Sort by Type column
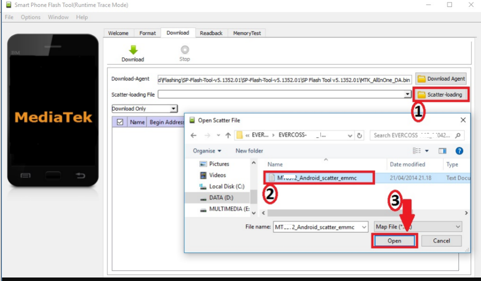This screenshot has height=281, width=481. [x=452, y=164]
